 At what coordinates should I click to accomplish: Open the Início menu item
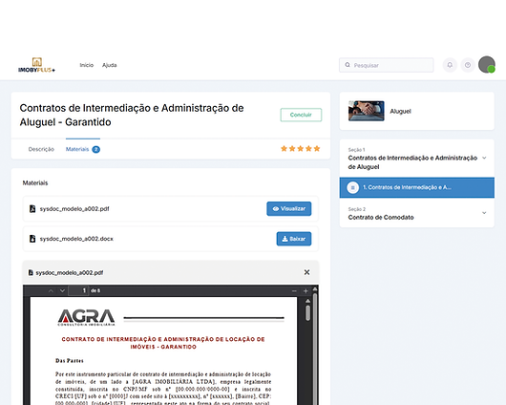[87, 65]
